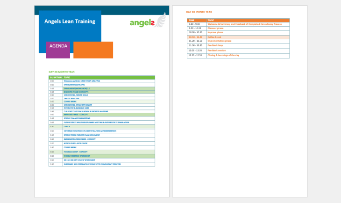Click 'FUTURE STATE MULTIDISCIPLINARY MEETING' row
The image size is (341, 203).
tap(102, 123)
